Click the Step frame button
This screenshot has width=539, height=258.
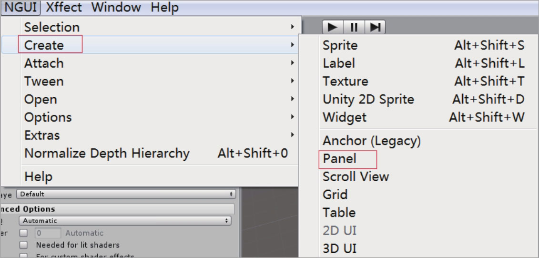(375, 27)
